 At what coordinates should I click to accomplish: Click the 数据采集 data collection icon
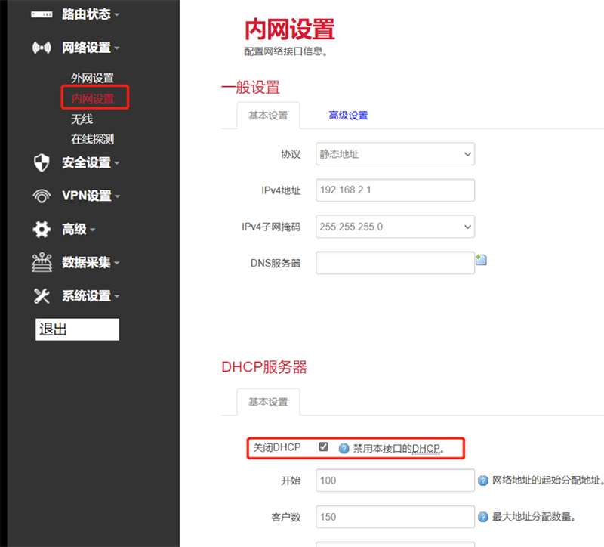click(x=40, y=262)
